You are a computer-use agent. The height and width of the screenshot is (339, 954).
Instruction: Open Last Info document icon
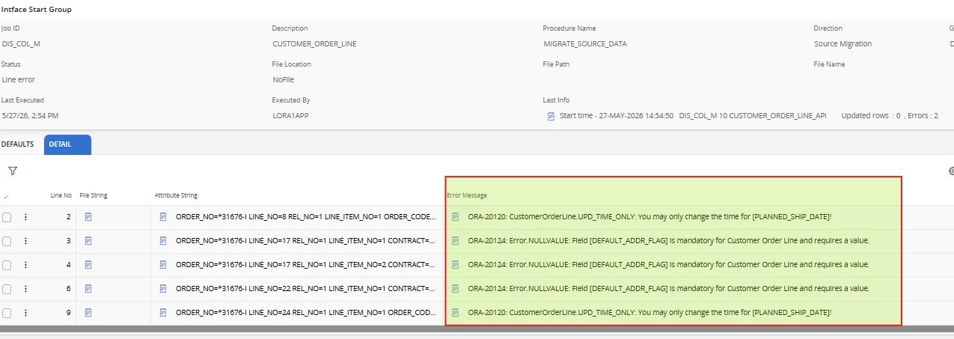click(551, 116)
